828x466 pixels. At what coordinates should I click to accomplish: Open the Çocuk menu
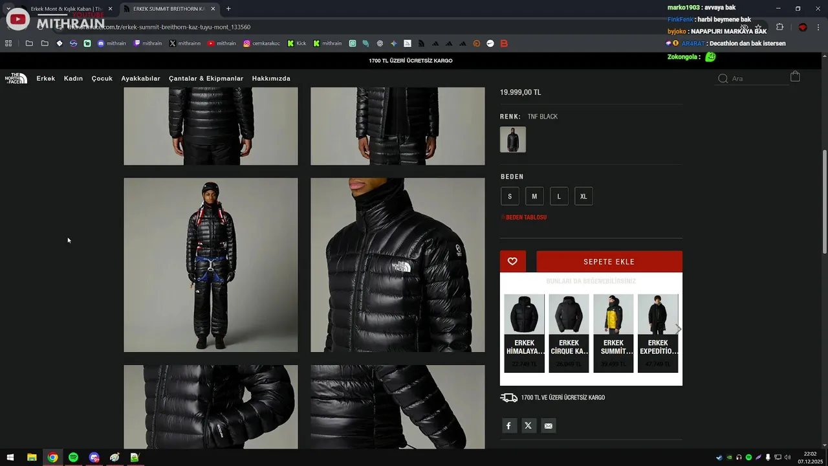pyautogui.click(x=102, y=78)
